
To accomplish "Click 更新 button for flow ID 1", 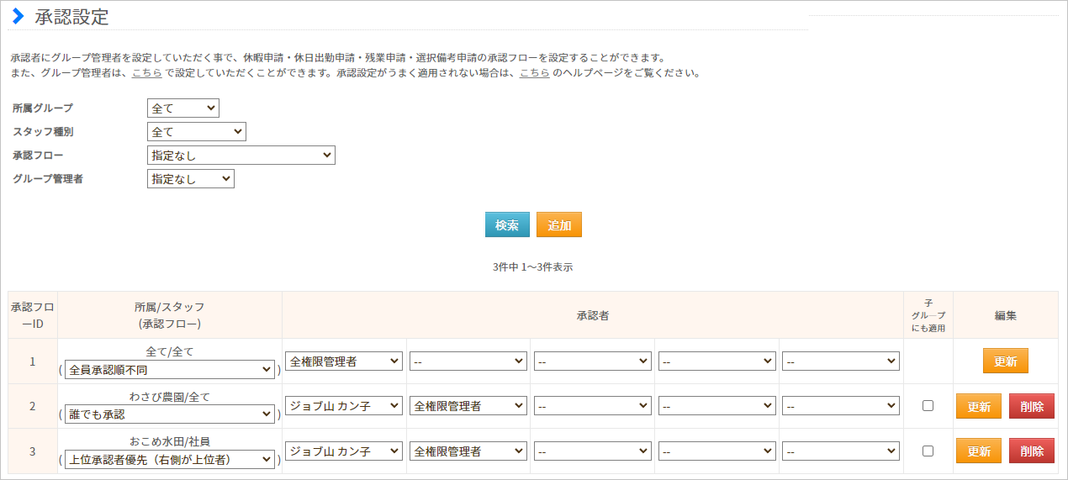I will [x=1005, y=361].
